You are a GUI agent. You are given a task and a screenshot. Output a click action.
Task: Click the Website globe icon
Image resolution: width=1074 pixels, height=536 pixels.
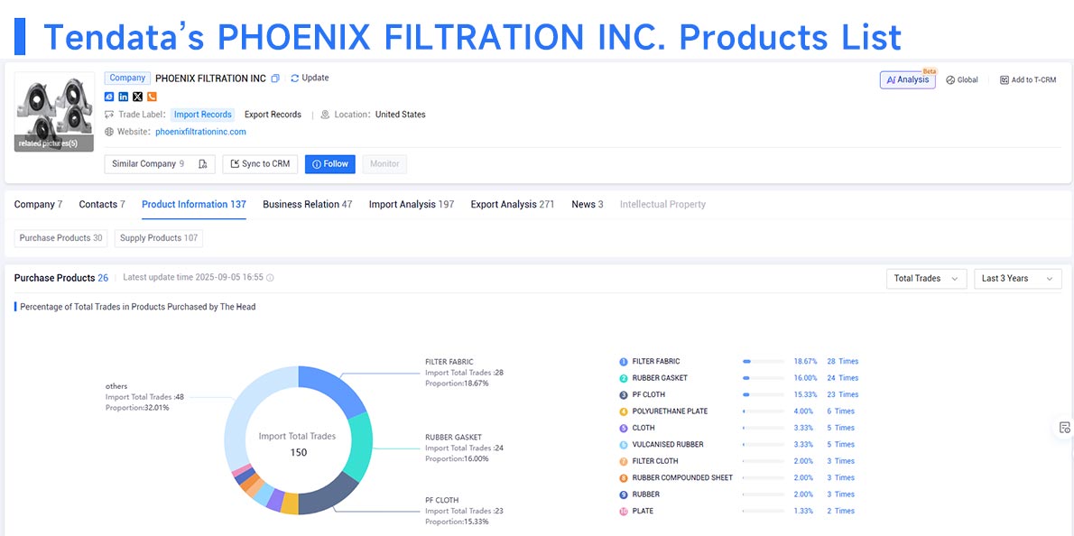pyautogui.click(x=109, y=132)
